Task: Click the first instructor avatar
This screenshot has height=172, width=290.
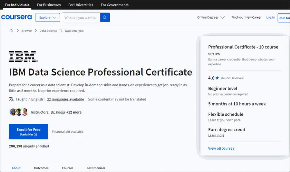Action: (x=12, y=112)
